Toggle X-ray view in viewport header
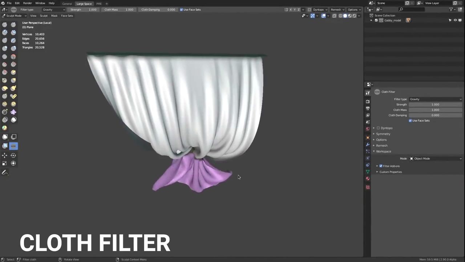The image size is (465, 262). click(334, 16)
